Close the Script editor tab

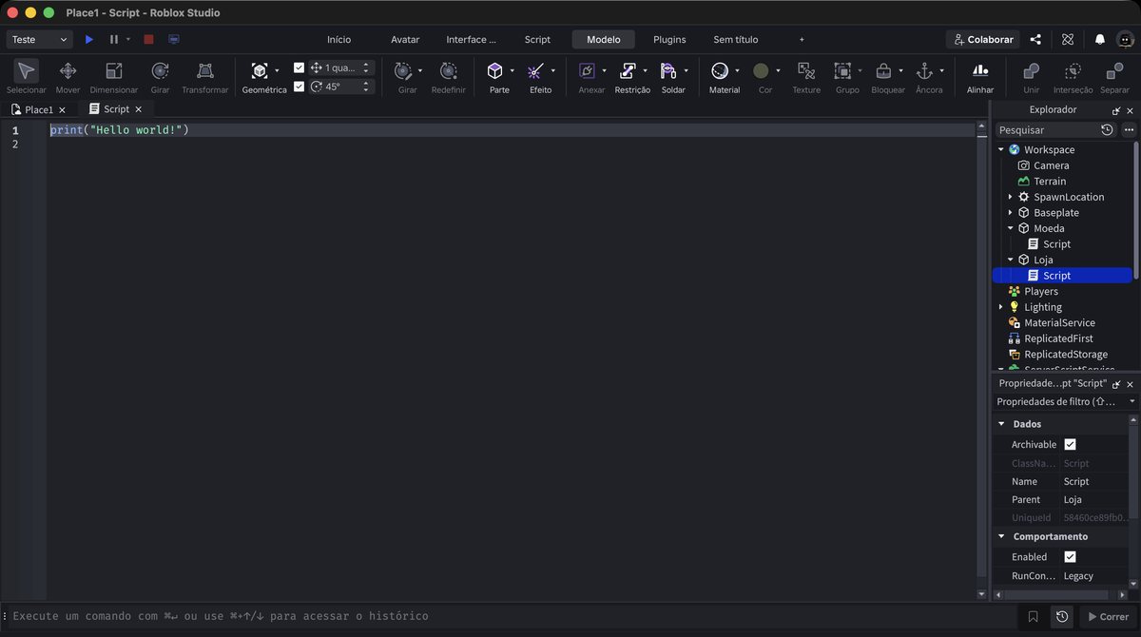(x=138, y=109)
